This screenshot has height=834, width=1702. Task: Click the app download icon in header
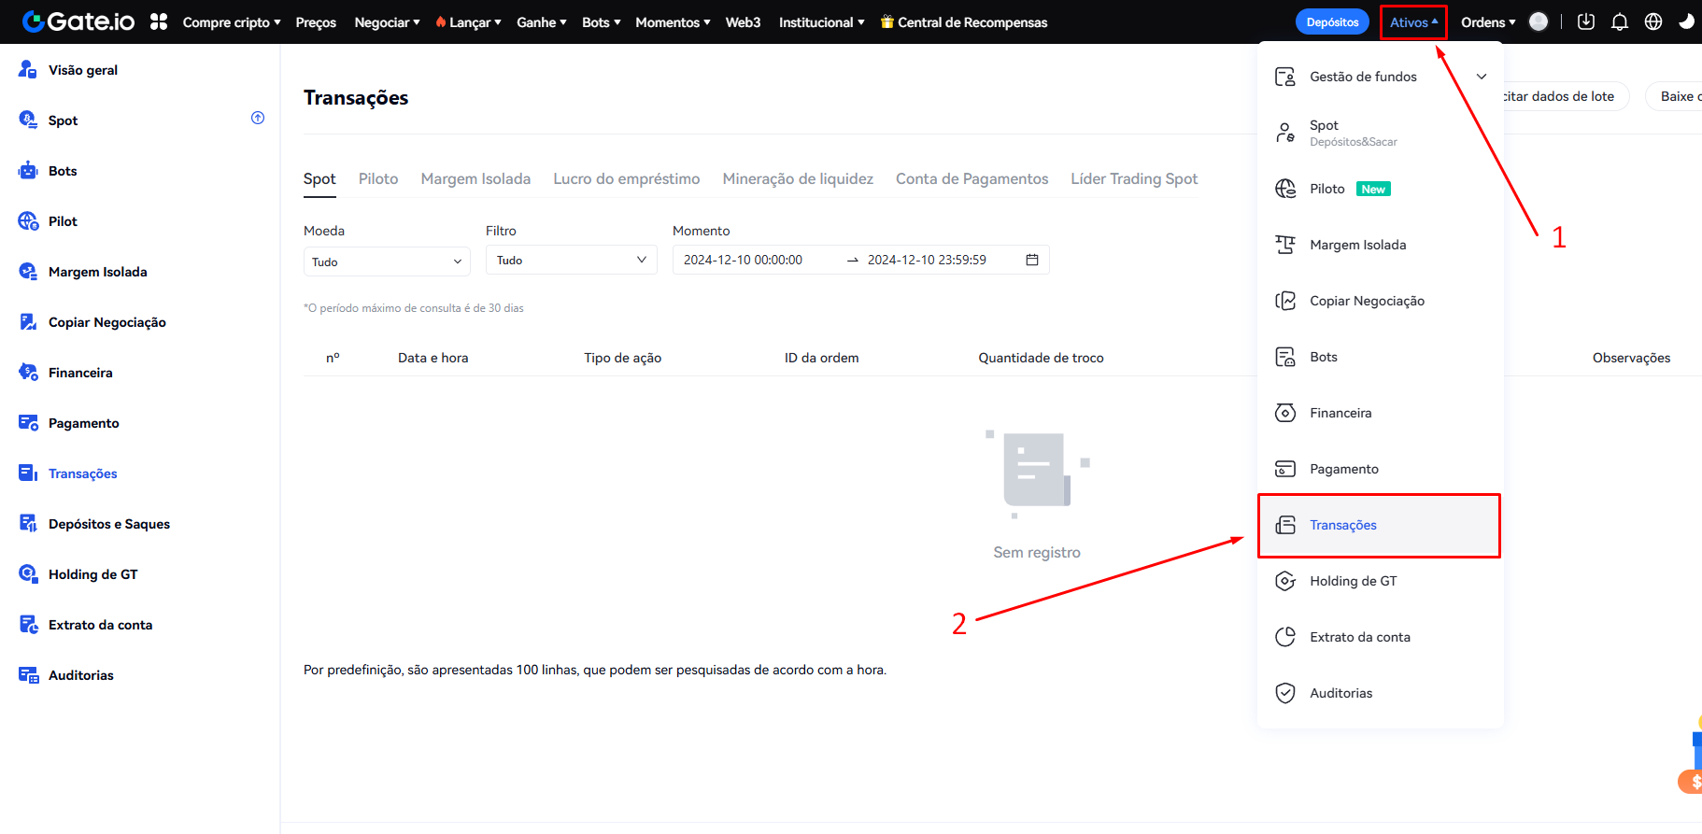pyautogui.click(x=1586, y=21)
